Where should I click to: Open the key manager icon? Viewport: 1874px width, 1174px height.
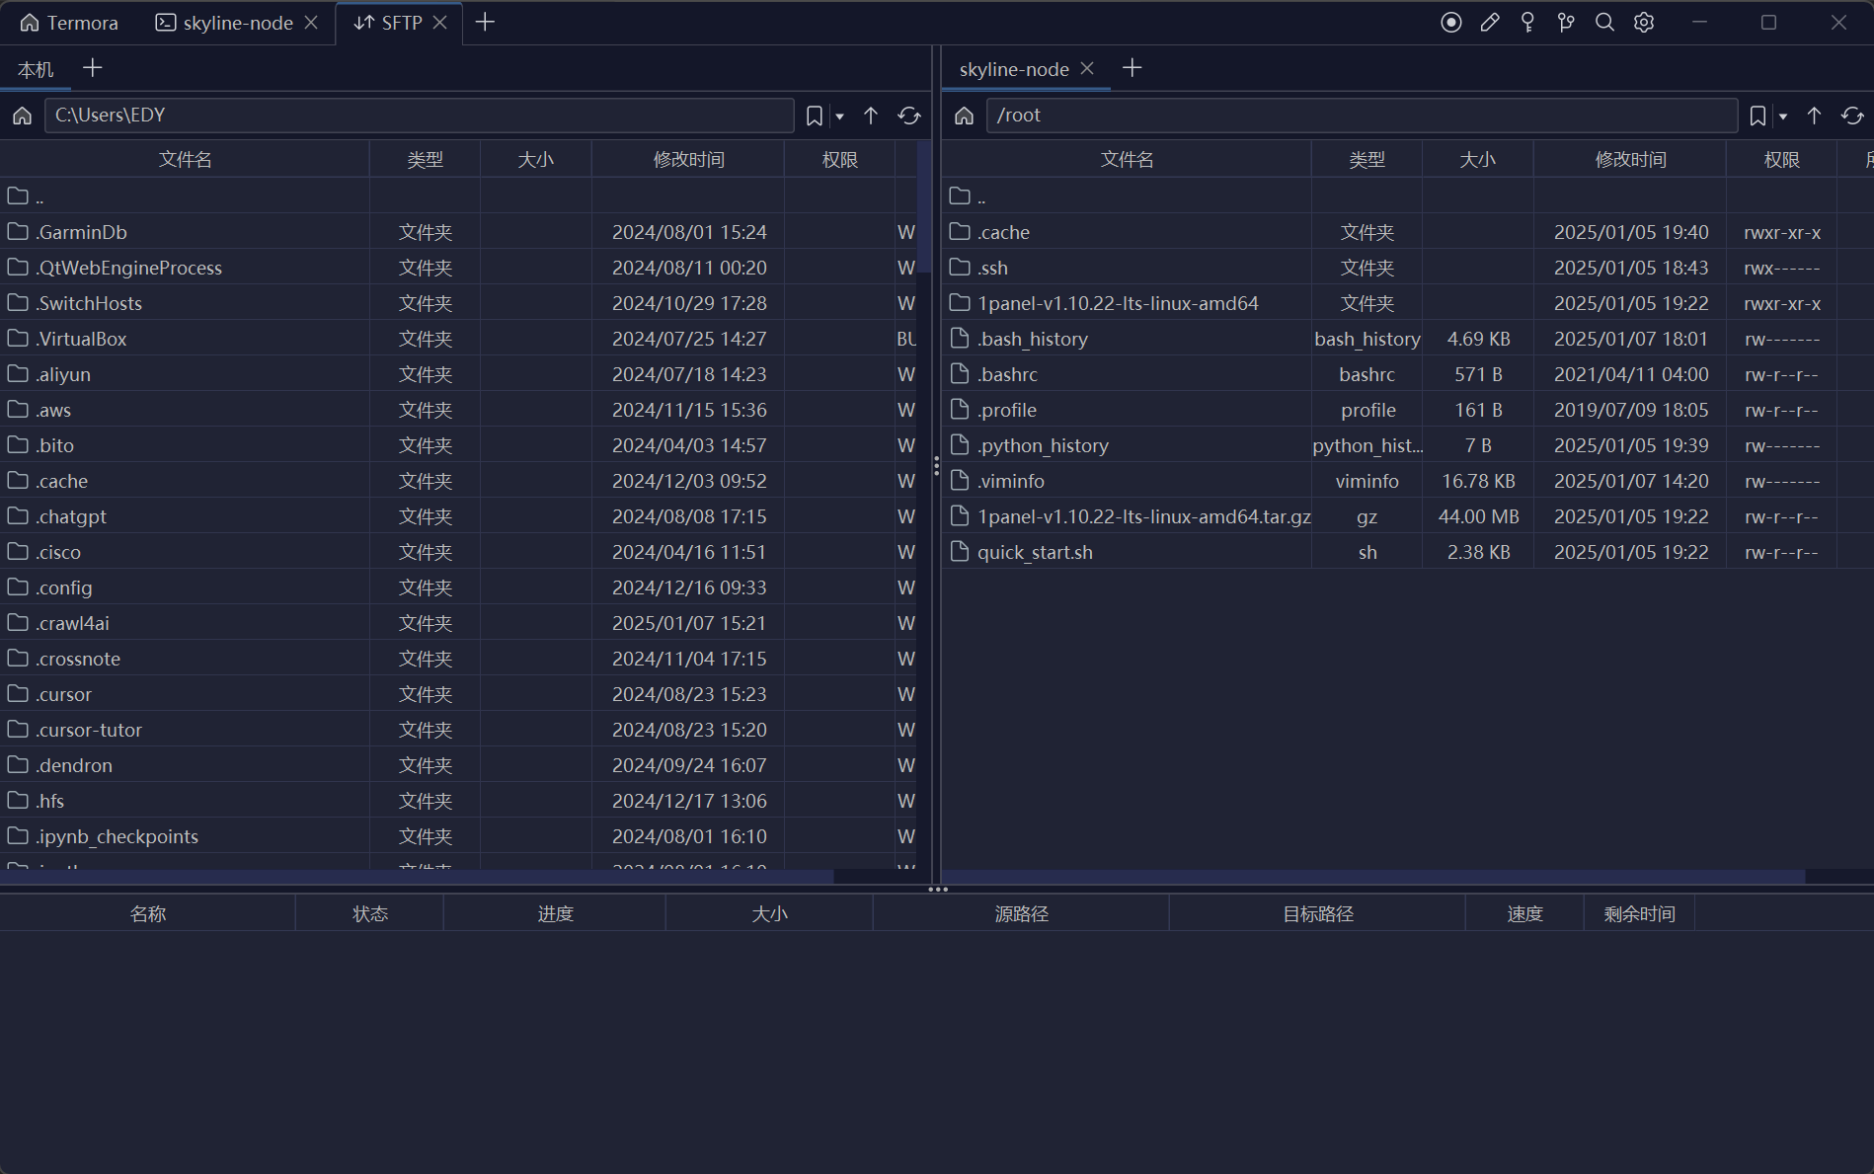pos(1527,23)
